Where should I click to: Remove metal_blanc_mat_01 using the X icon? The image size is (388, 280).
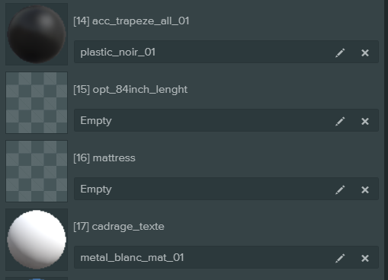pos(365,258)
